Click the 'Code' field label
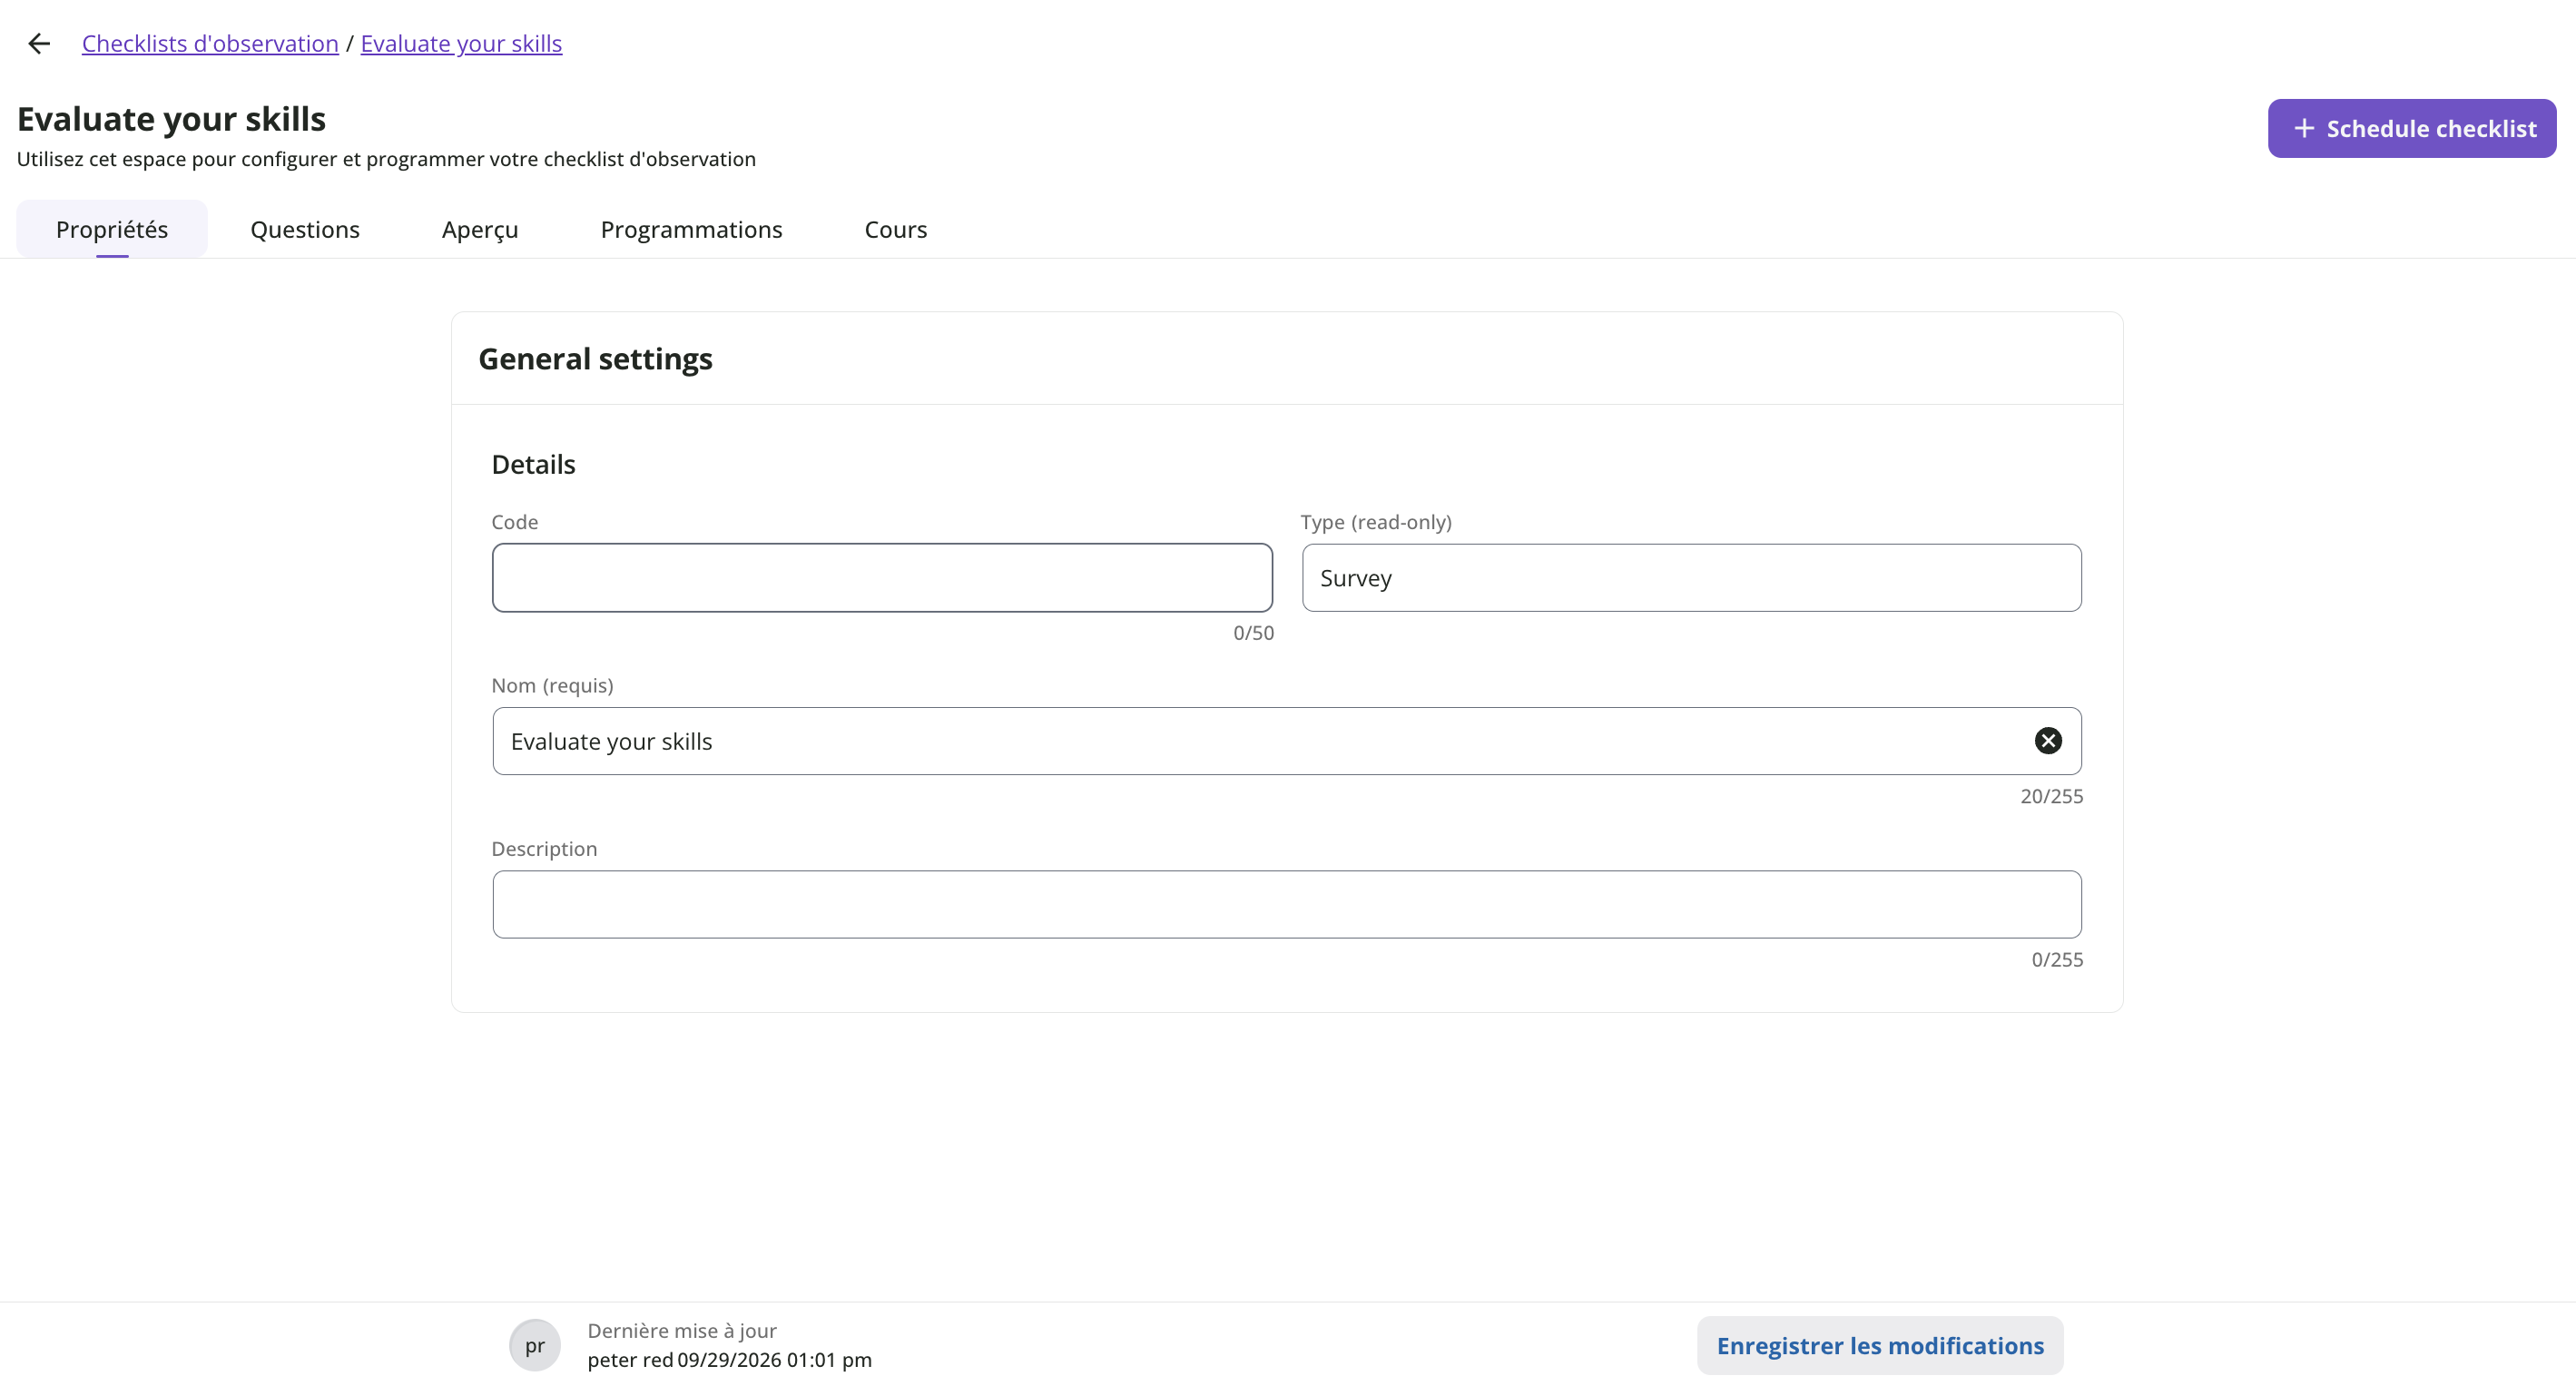 (x=514, y=522)
